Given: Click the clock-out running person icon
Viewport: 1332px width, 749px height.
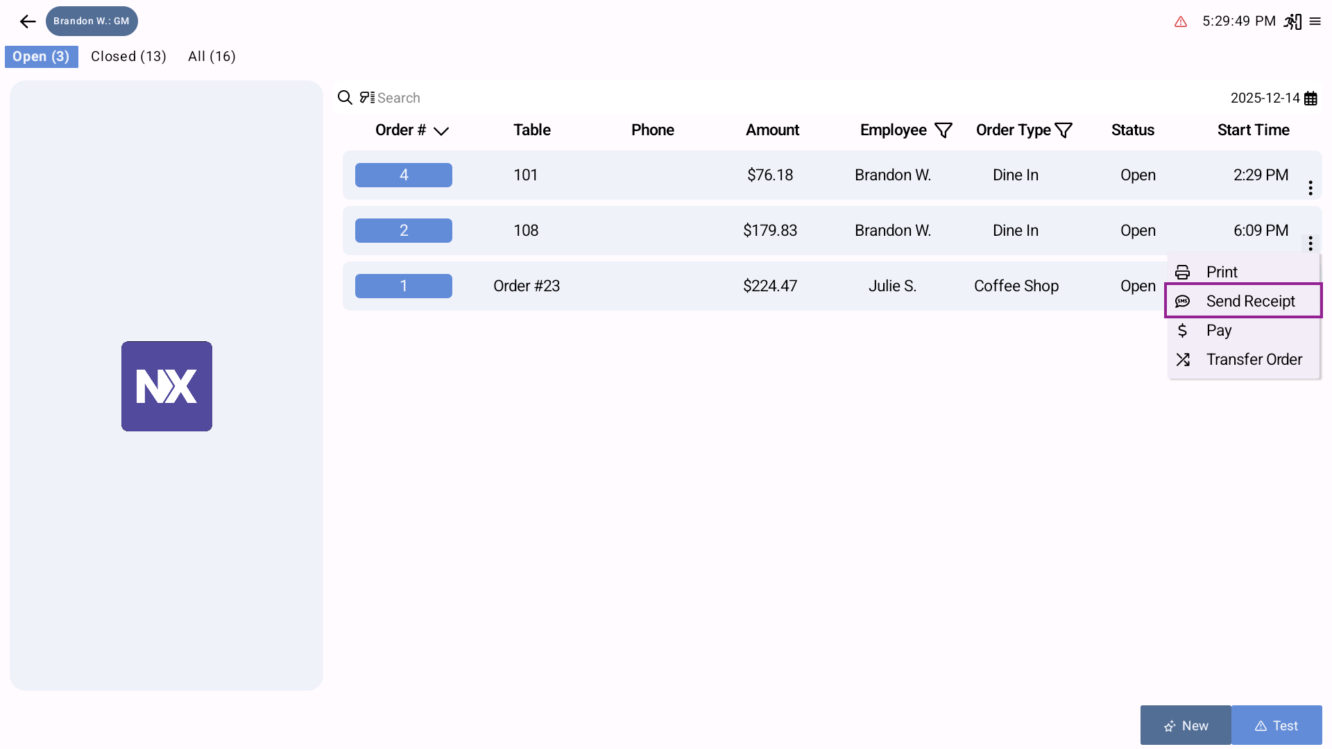Looking at the screenshot, I should click(1292, 21).
